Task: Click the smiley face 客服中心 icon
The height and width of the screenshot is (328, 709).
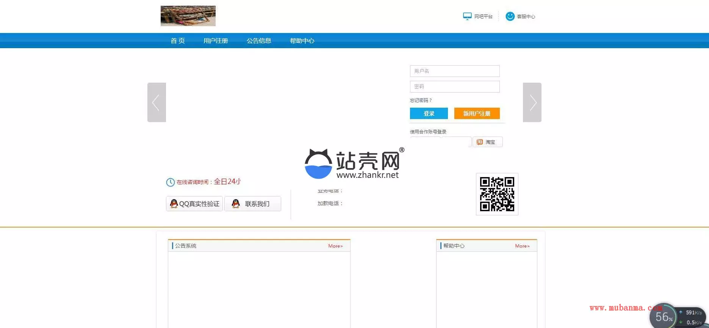Action: 510,16
